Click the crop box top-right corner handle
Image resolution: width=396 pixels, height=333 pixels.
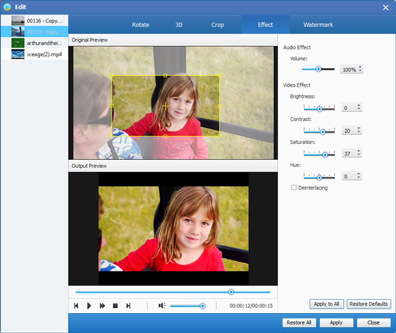click(219, 75)
